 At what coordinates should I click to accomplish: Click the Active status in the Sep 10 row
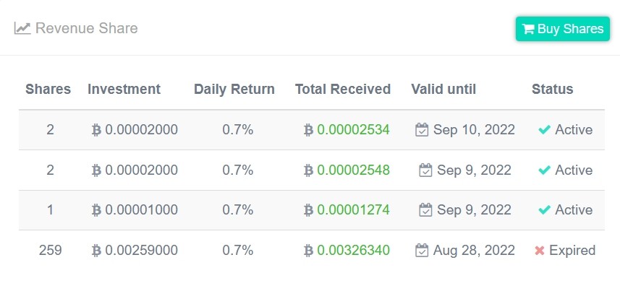[574, 130]
